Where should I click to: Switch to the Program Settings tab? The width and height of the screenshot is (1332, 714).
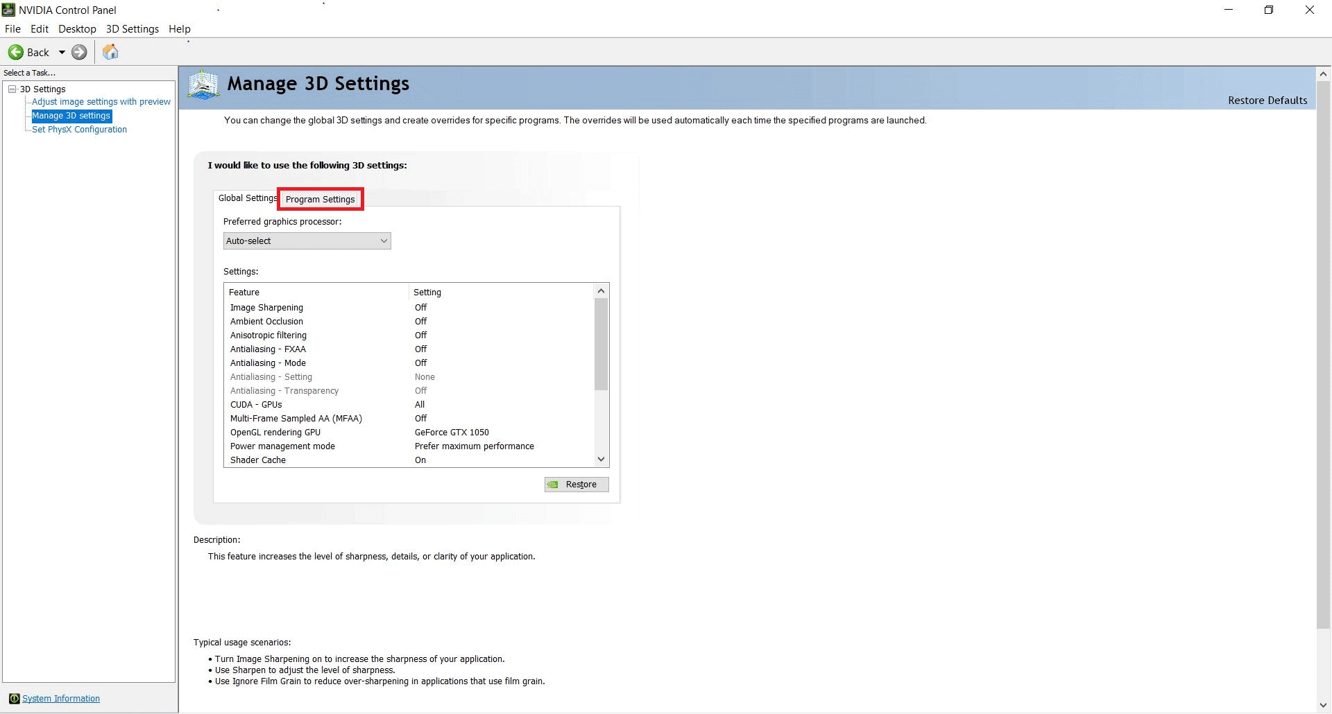[321, 199]
